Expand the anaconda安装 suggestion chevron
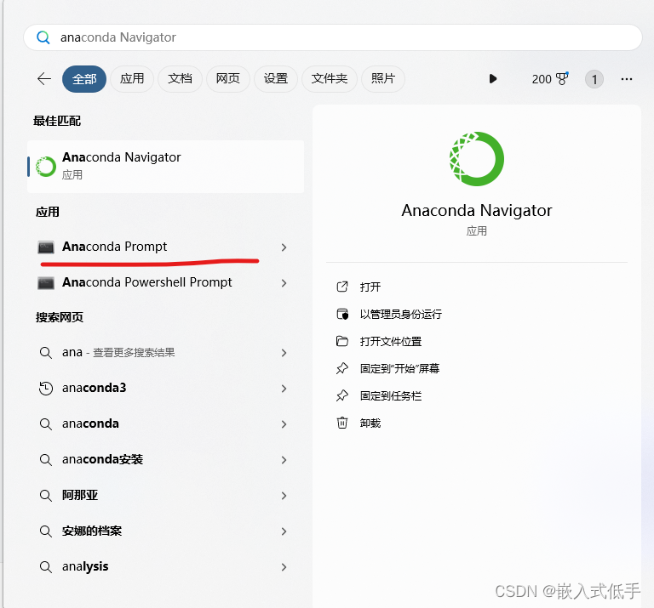 (x=284, y=460)
